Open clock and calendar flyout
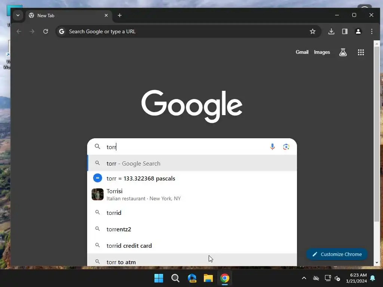This screenshot has height=287, width=383. click(x=356, y=278)
